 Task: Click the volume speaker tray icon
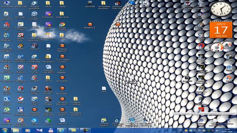[x=217, y=130]
